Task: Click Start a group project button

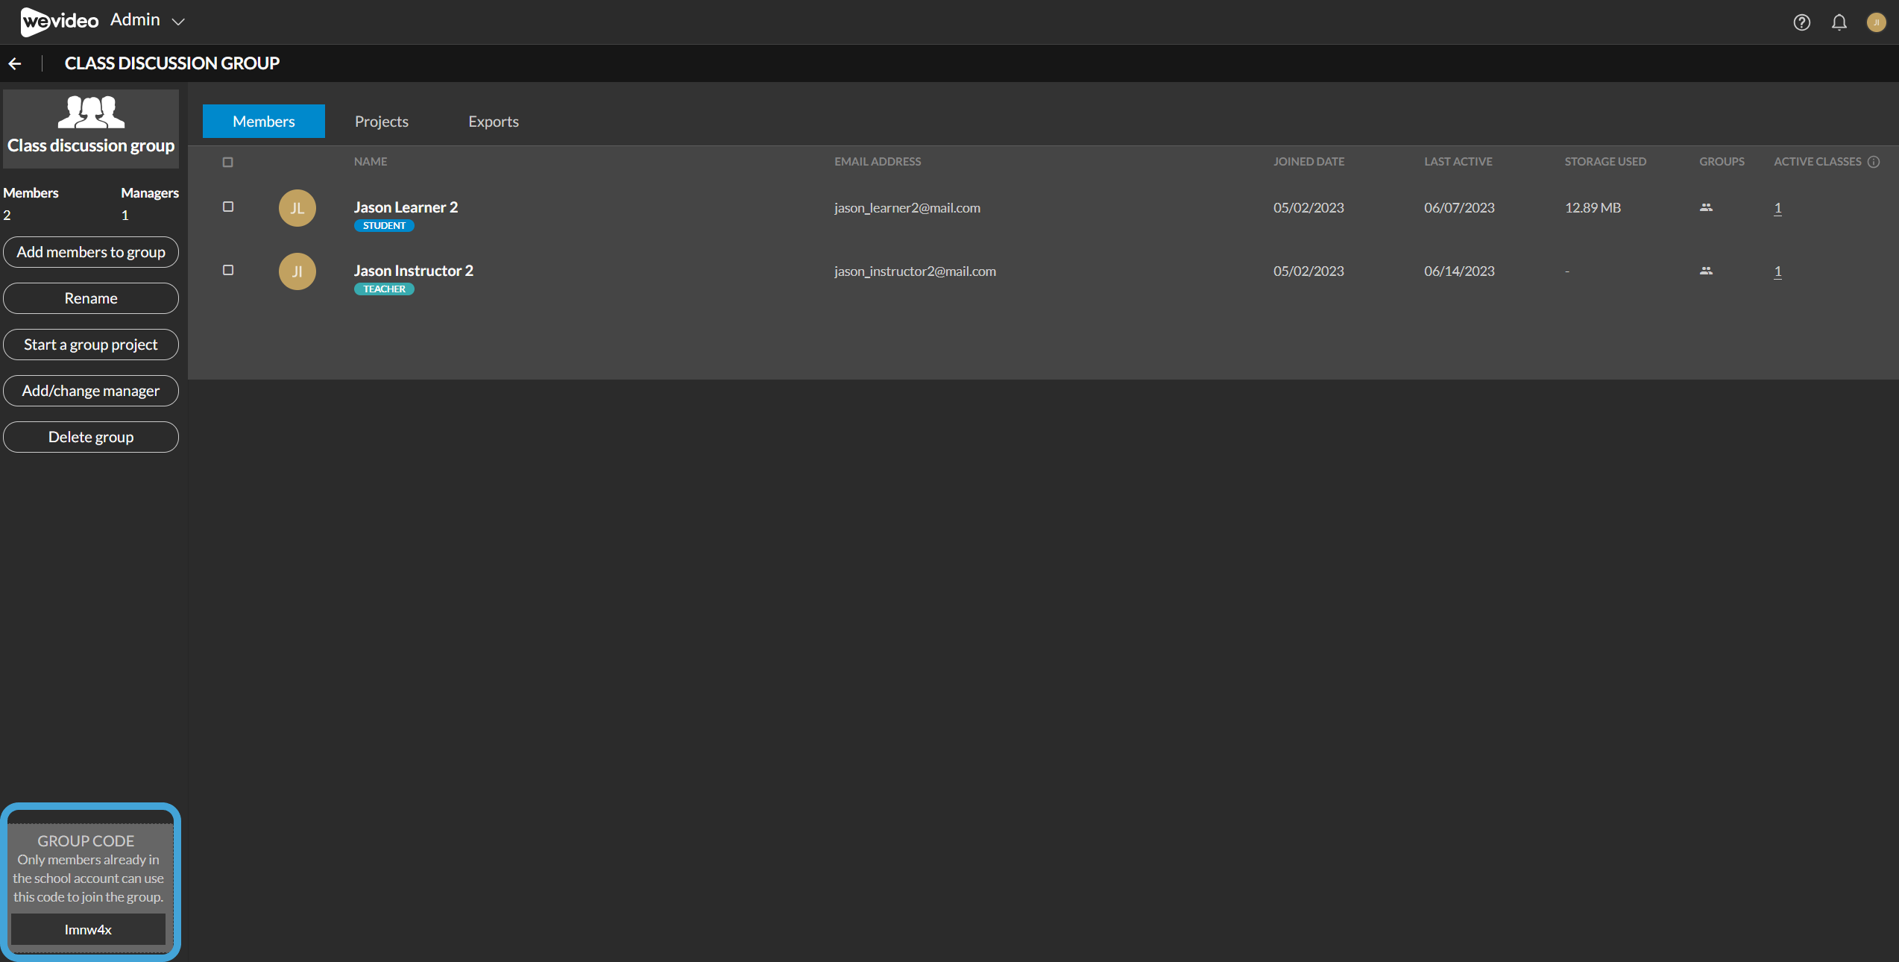Action: (91, 345)
